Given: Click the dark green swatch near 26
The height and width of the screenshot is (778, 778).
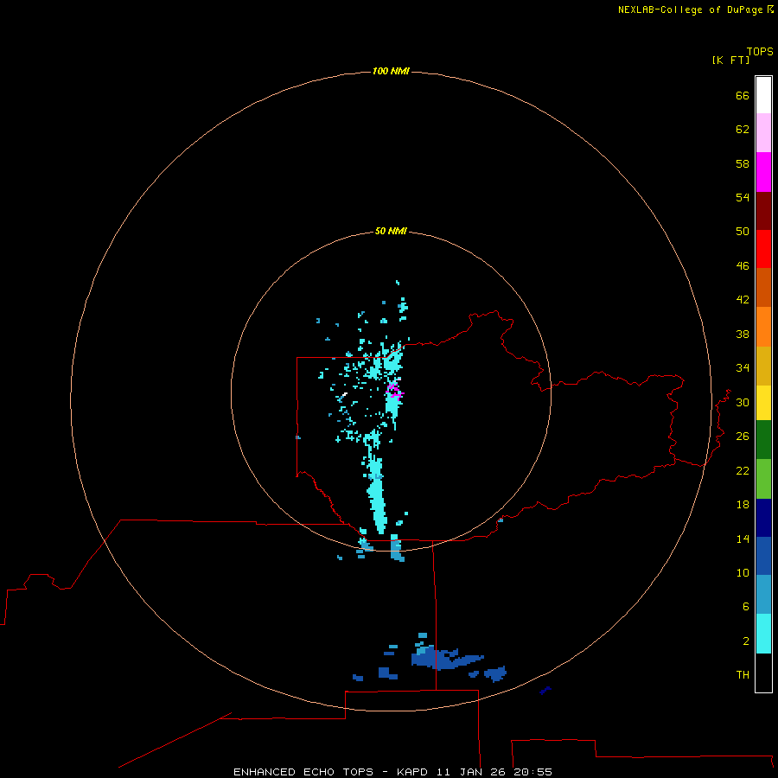Looking at the screenshot, I should point(763,439).
